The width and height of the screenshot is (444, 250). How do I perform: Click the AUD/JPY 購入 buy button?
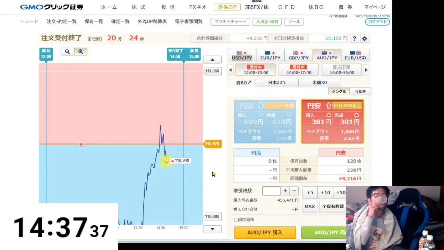265,233
